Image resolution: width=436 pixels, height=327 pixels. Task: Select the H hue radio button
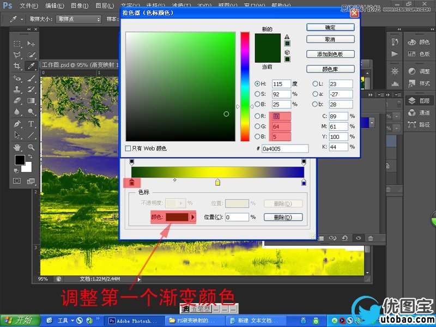click(257, 84)
